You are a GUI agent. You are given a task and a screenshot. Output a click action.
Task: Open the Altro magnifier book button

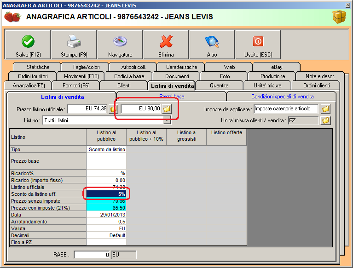212,45
